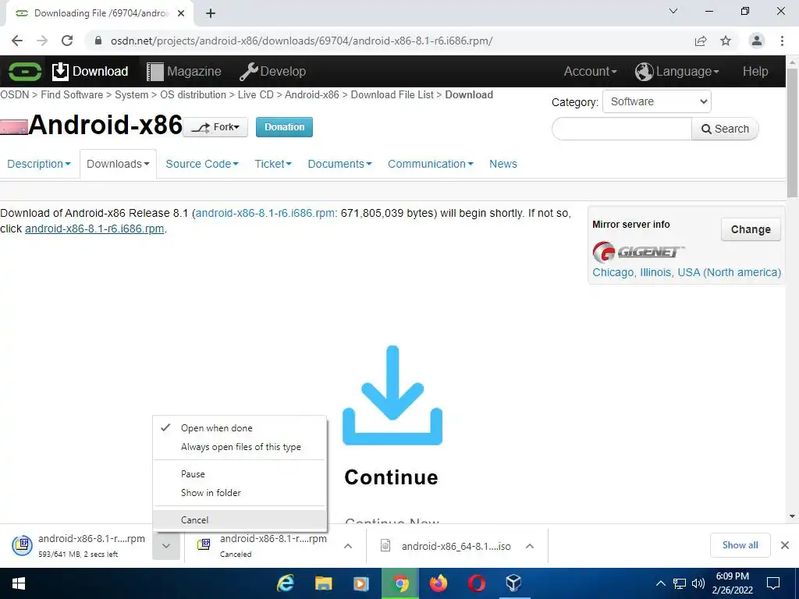The width and height of the screenshot is (799, 599).
Task: Open the media player taskbar icon
Action: tap(360, 583)
